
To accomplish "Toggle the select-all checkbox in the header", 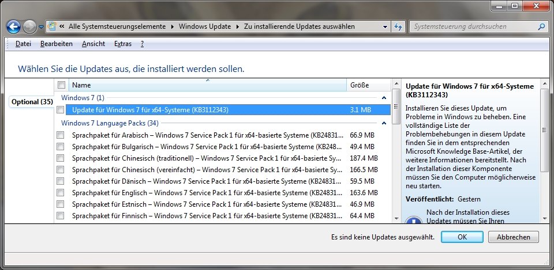I will 62,85.
